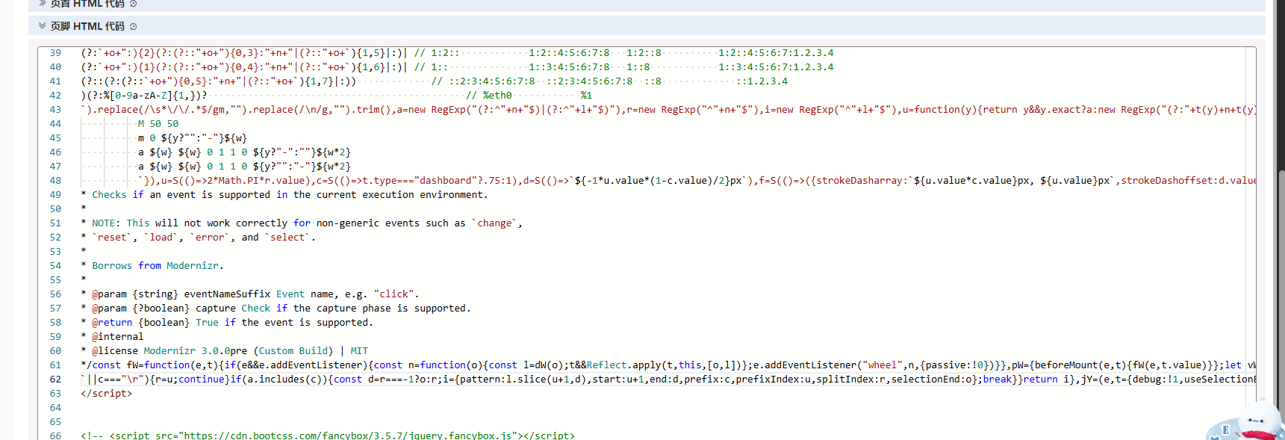Select line number 66 in the gutter
The image size is (1285, 440).
tap(55, 435)
